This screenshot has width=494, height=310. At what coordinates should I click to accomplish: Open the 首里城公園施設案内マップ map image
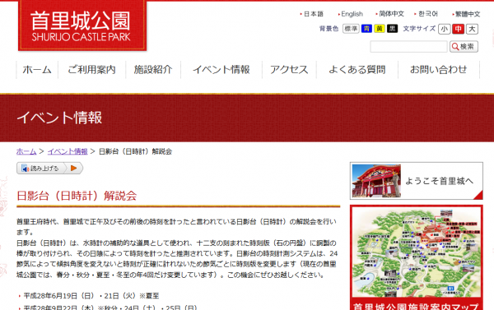tap(416, 257)
